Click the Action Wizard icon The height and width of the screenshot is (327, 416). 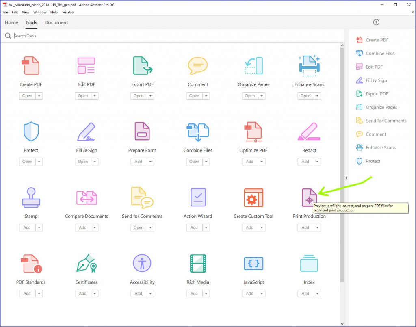pyautogui.click(x=198, y=197)
